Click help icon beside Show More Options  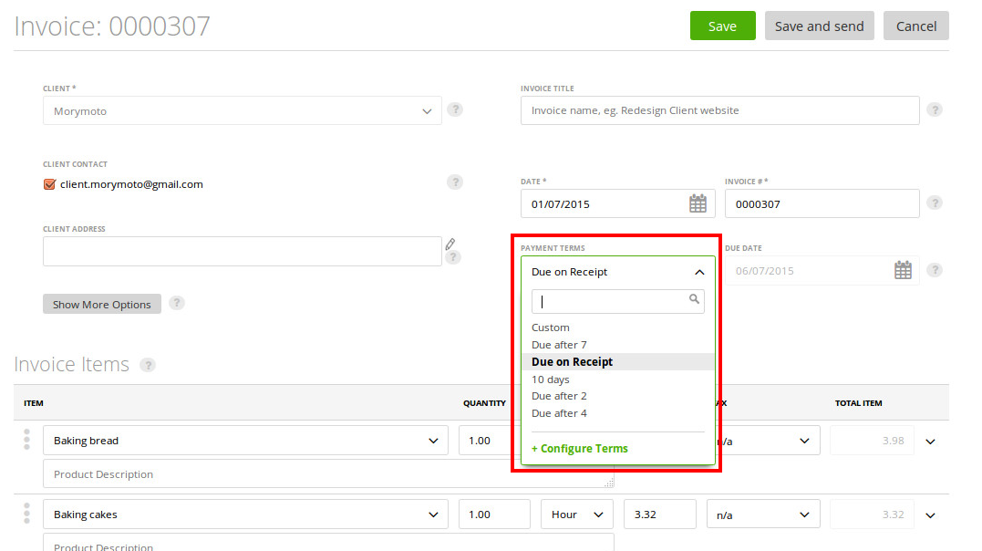point(177,304)
